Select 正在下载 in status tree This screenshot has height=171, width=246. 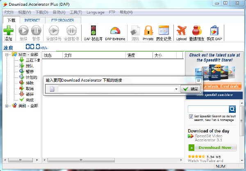33,60
